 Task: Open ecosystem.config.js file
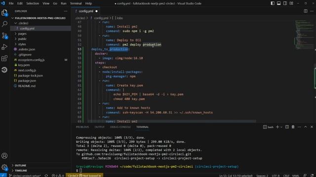[x=32, y=60]
